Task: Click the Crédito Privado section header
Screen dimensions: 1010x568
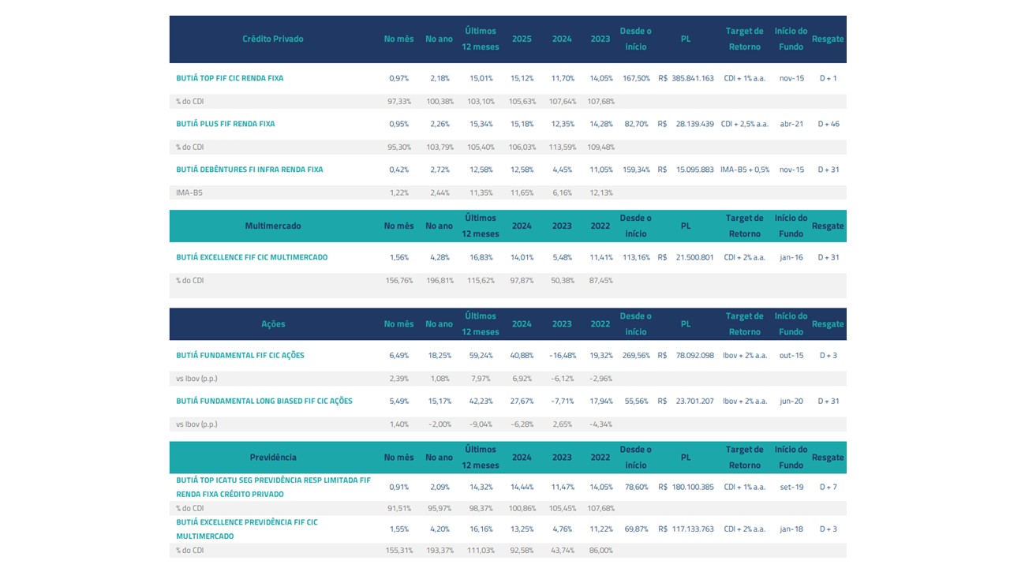Action: tap(272, 39)
